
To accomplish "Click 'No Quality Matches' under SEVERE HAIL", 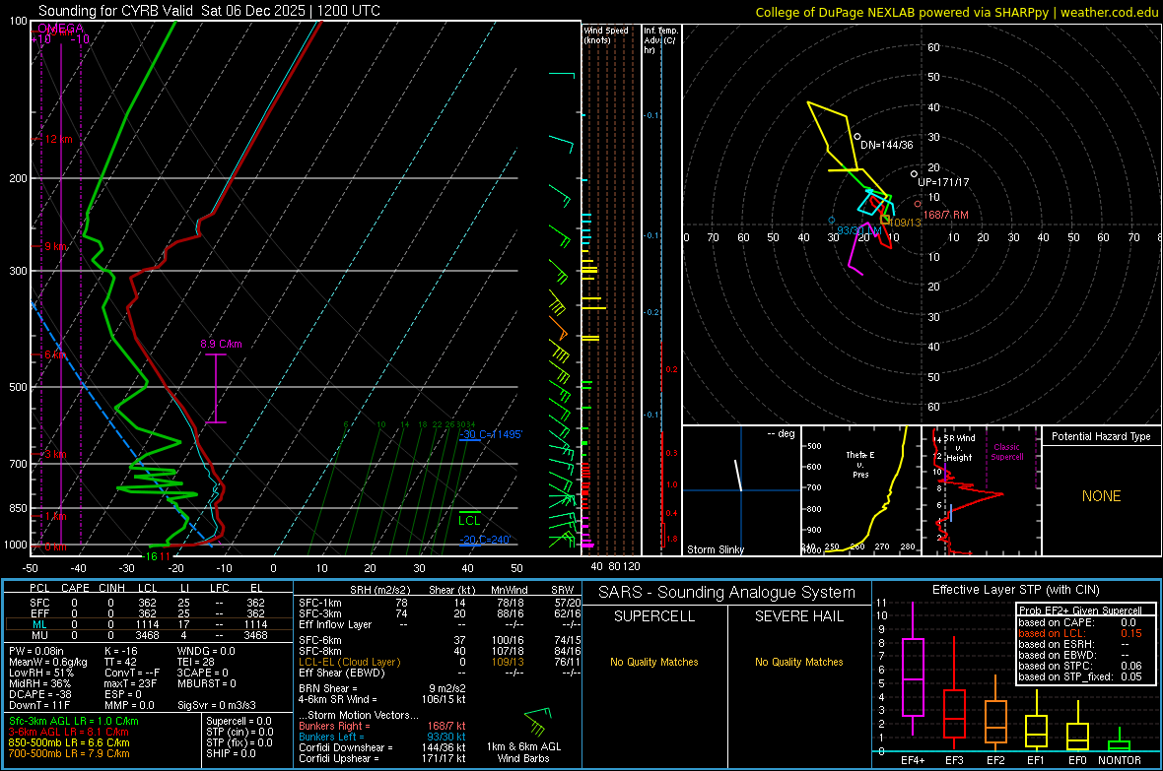I will [x=798, y=662].
